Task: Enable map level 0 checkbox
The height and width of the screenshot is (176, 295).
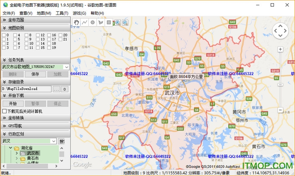Action: [4, 35]
